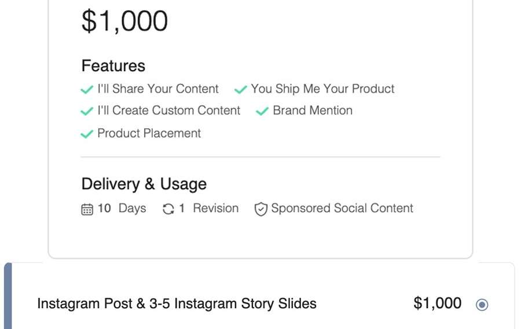Click checkmark beside You Ship Me Your Product

tap(240, 90)
